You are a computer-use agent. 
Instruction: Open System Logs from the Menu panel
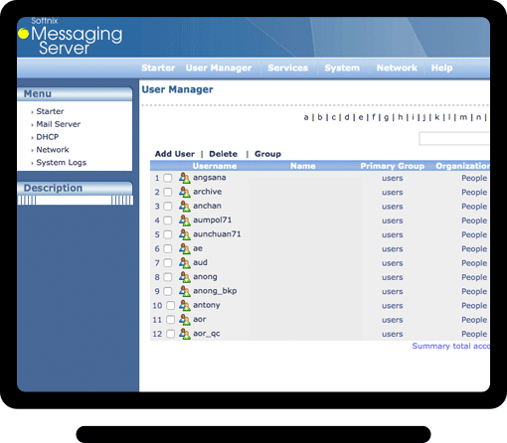click(62, 163)
